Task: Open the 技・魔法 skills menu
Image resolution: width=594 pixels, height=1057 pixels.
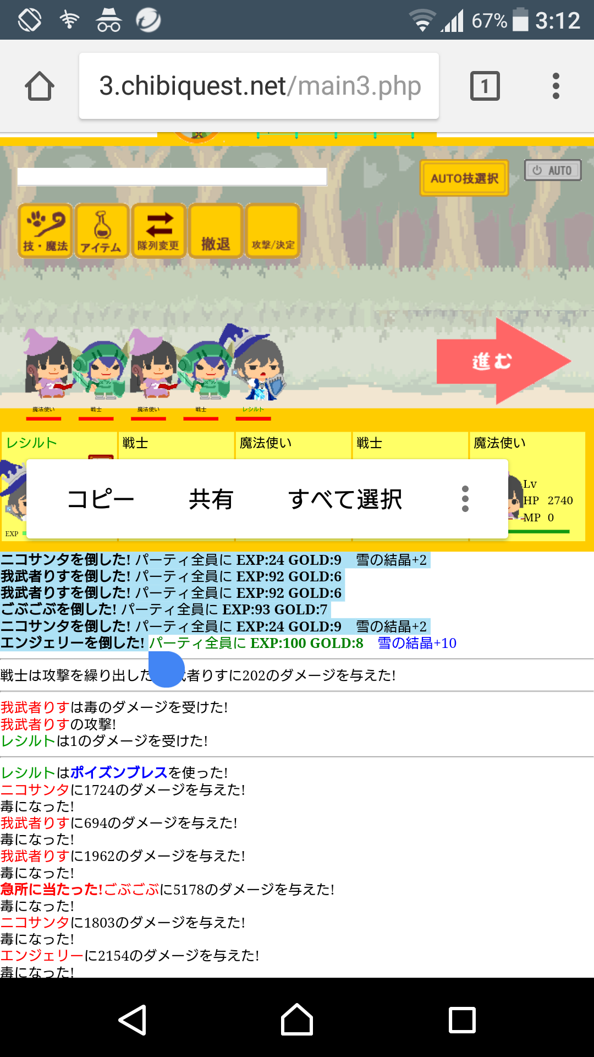Action: [46, 231]
